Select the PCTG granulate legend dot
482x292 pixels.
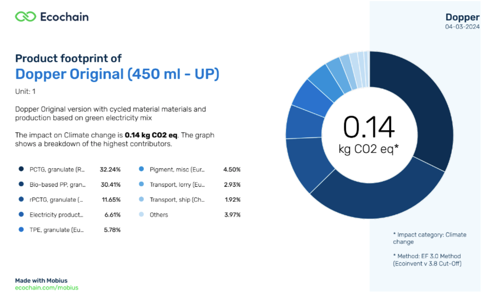coord(22,169)
